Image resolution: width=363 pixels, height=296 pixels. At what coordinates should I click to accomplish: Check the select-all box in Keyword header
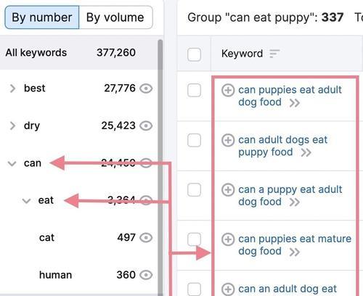[194, 54]
